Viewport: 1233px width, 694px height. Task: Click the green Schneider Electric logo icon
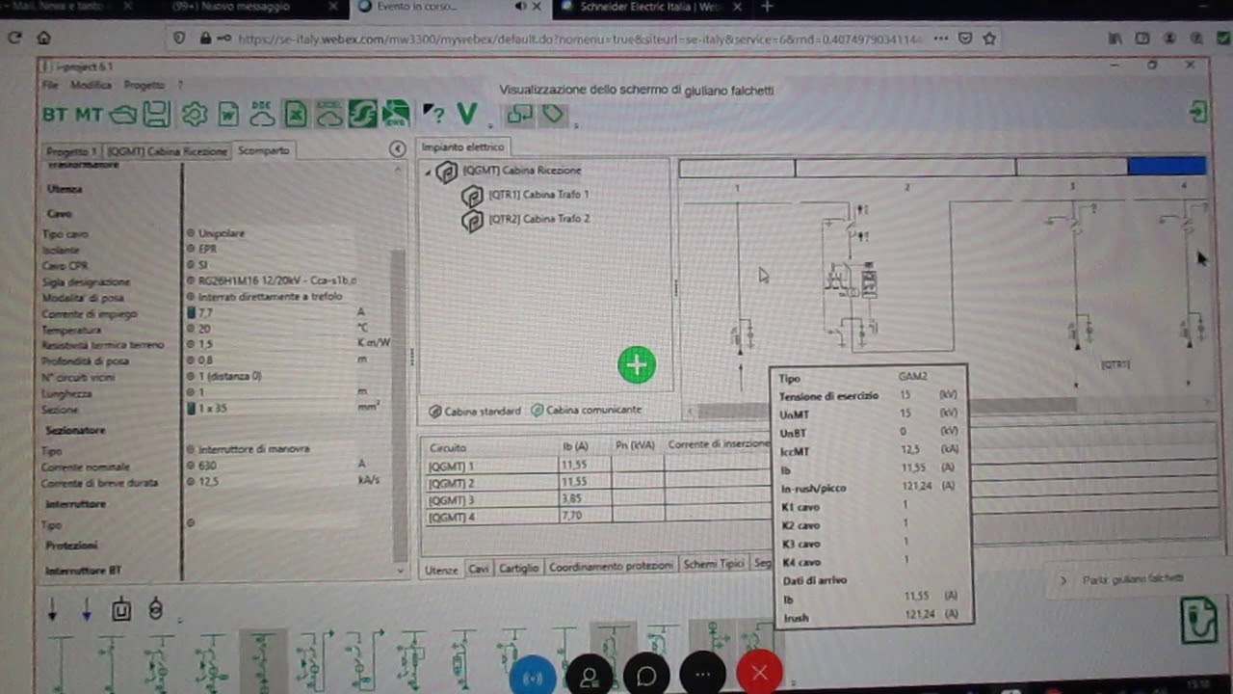362,115
